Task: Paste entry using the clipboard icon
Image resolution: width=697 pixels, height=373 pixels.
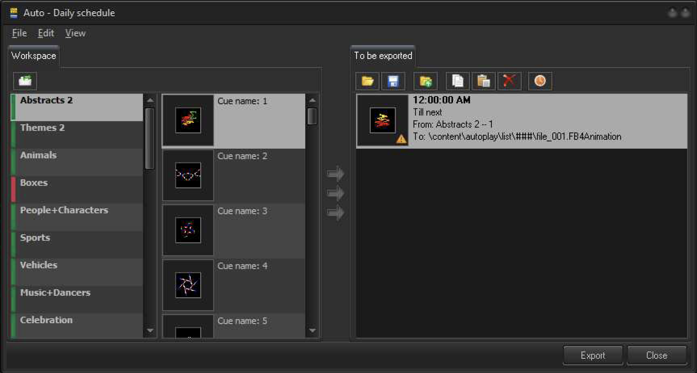Action: pyautogui.click(x=484, y=81)
